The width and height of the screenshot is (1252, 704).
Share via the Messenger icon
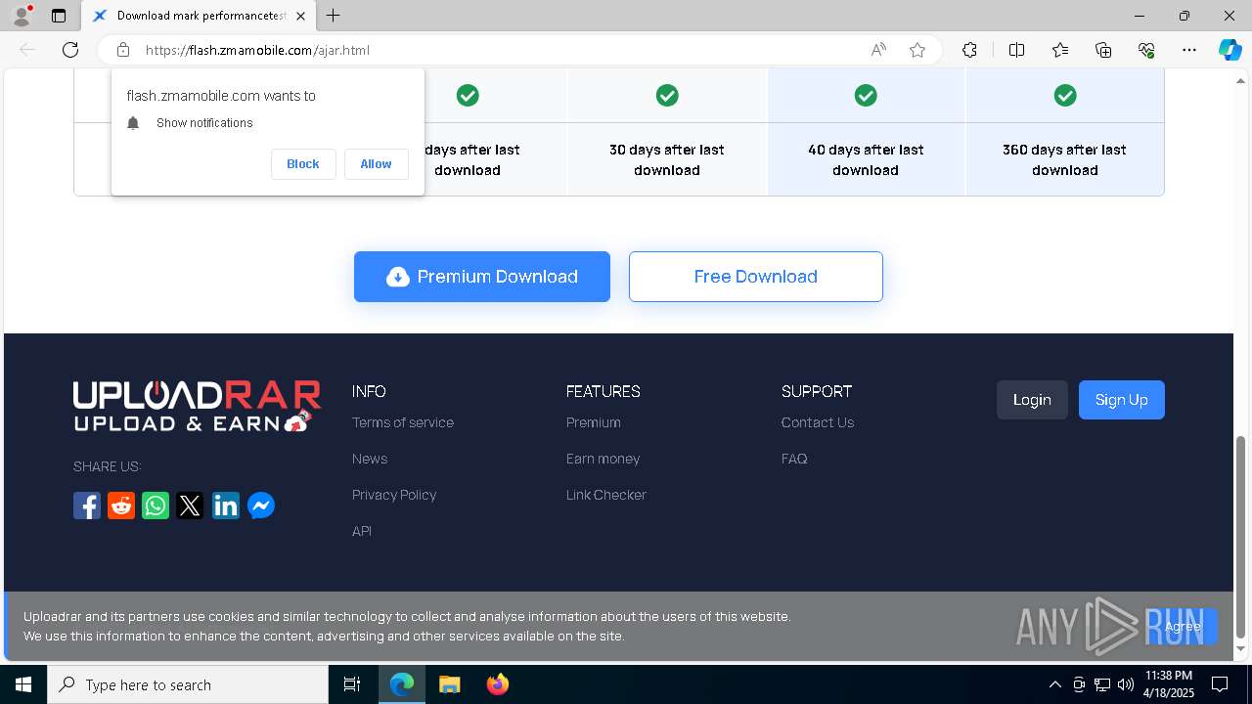[x=261, y=506]
